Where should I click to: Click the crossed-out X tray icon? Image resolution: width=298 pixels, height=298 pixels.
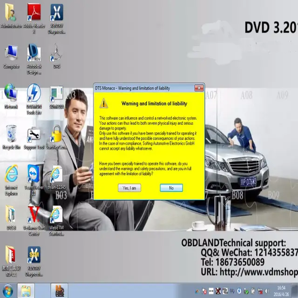(218, 291)
